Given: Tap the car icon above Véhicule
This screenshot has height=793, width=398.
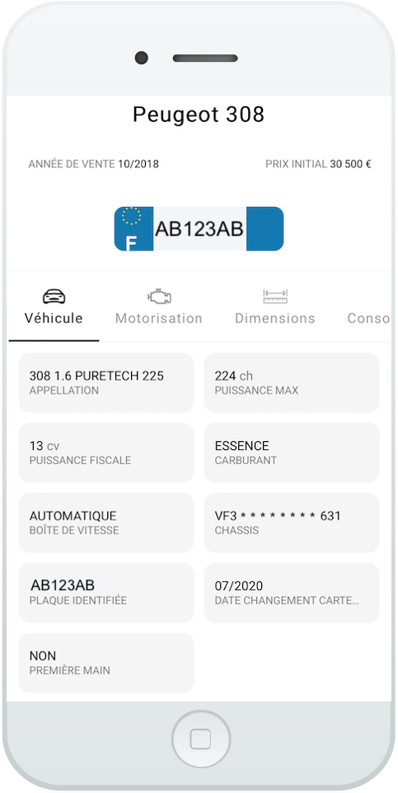Looking at the screenshot, I should 54,297.
